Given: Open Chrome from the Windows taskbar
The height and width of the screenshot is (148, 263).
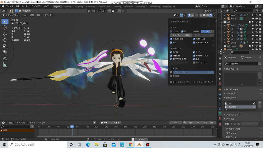Looking at the screenshot, I should click(x=130, y=144).
